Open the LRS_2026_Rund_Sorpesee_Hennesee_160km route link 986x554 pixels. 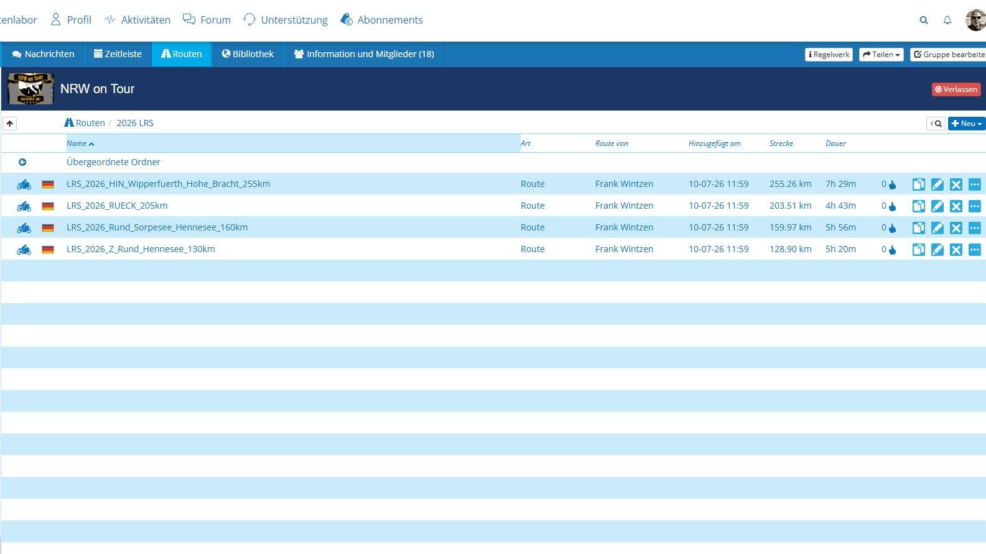pos(157,227)
